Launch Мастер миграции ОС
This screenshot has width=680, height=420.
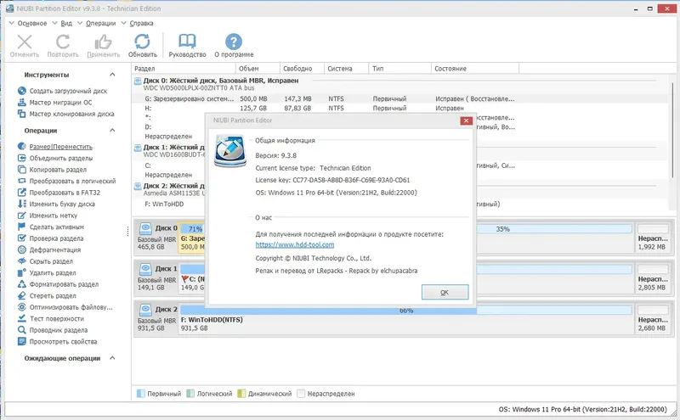[54, 103]
